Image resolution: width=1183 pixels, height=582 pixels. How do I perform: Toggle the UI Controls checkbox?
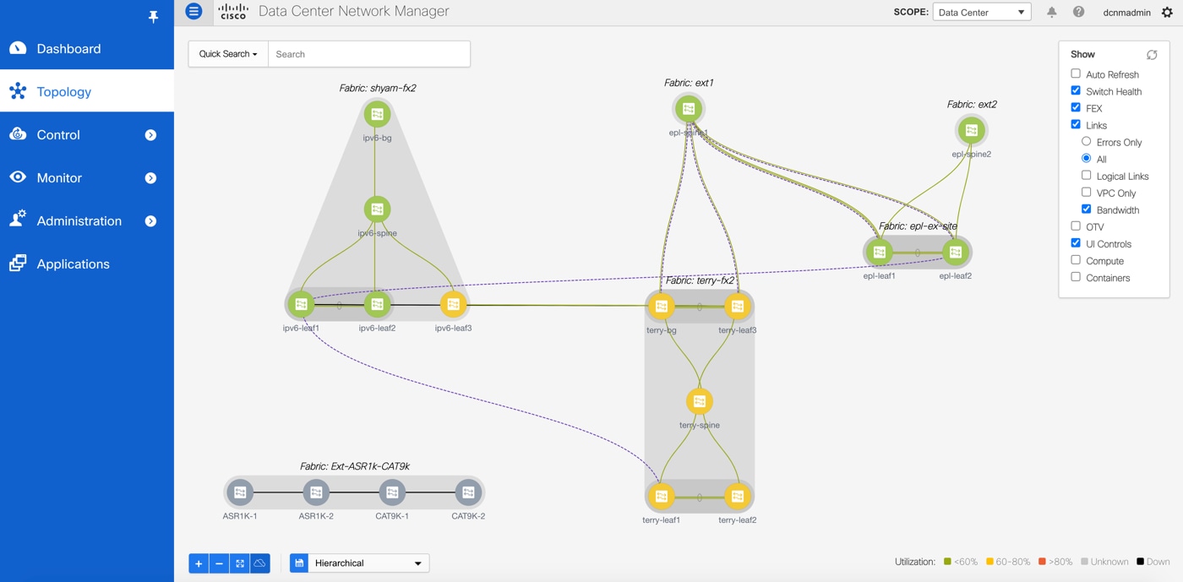[1076, 242]
